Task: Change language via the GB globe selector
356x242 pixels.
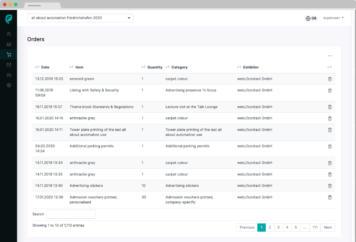Action: tap(311, 18)
